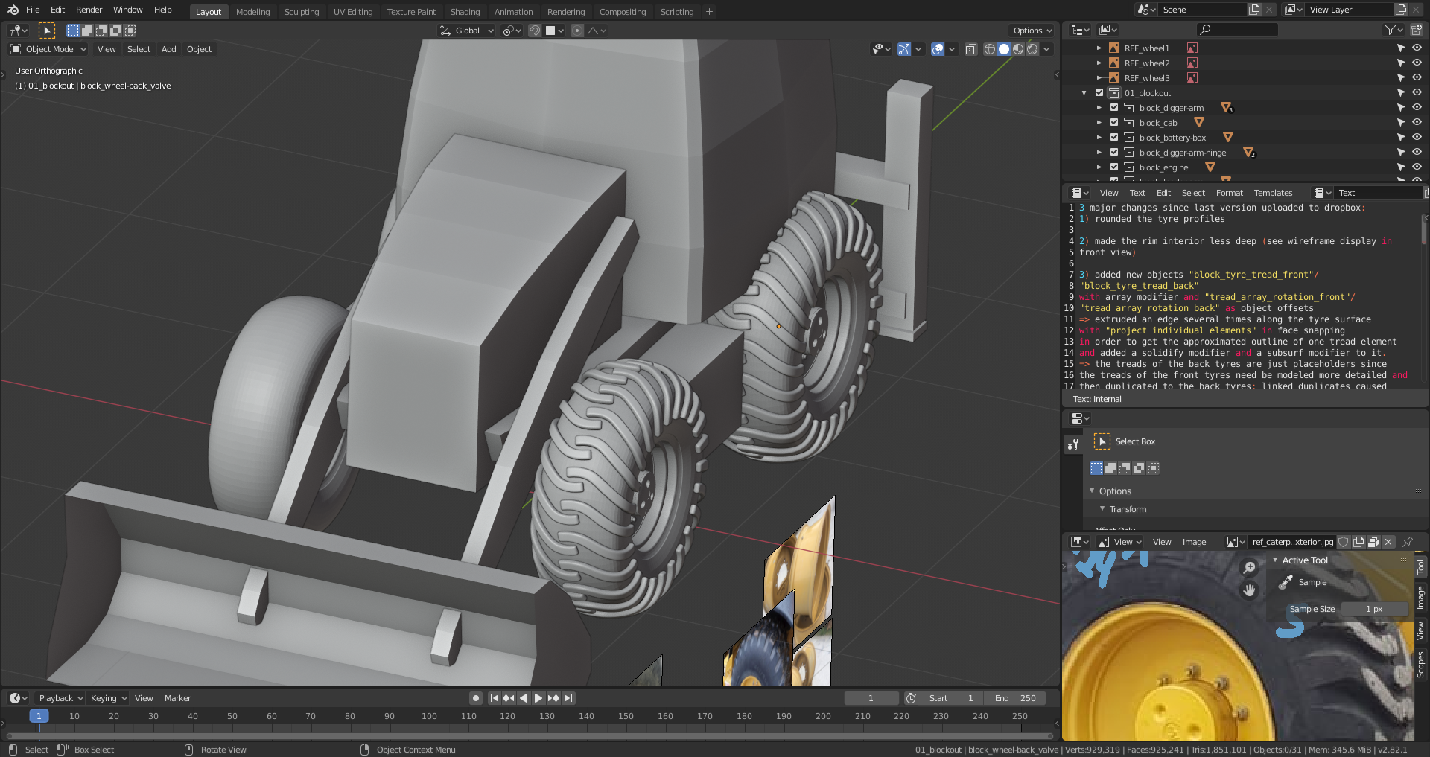
Task: Click the End frame 250 field
Action: tap(1015, 698)
